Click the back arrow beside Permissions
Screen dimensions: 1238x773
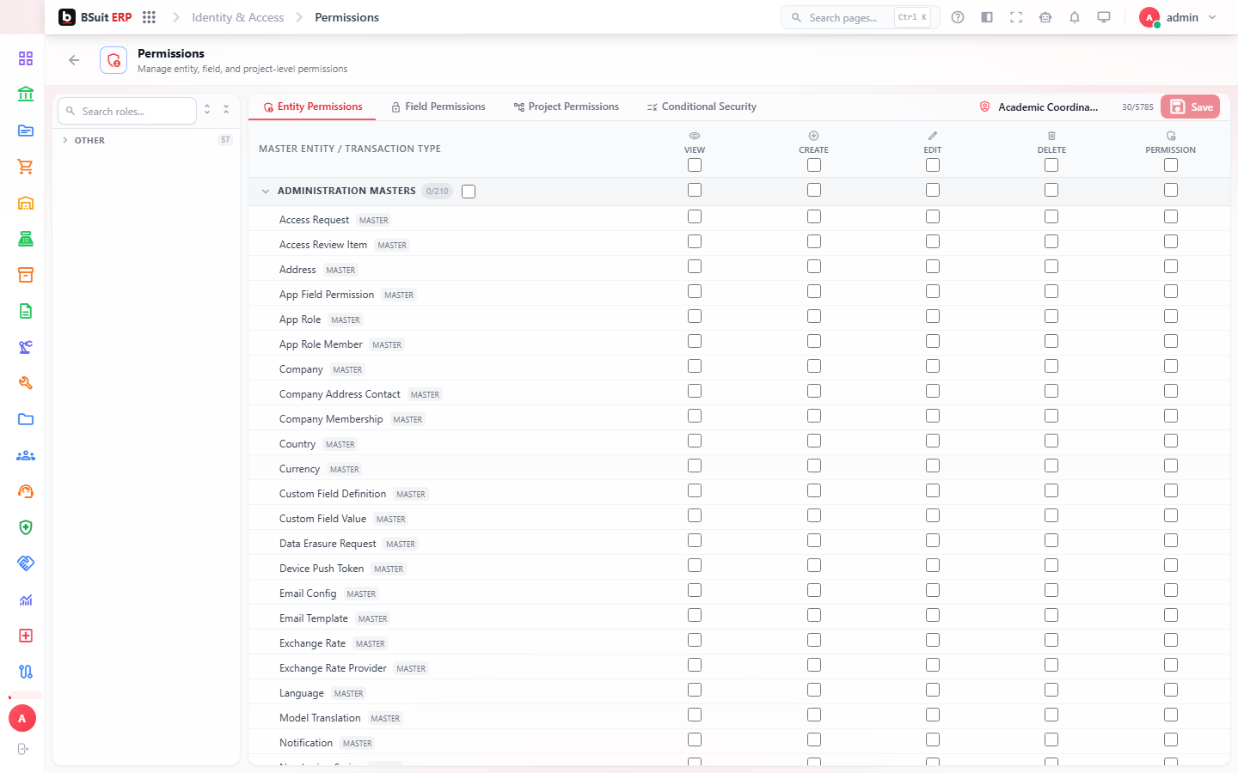[74, 60]
